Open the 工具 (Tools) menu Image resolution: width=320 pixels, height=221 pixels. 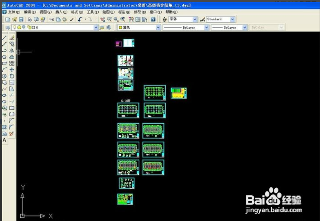(93, 12)
